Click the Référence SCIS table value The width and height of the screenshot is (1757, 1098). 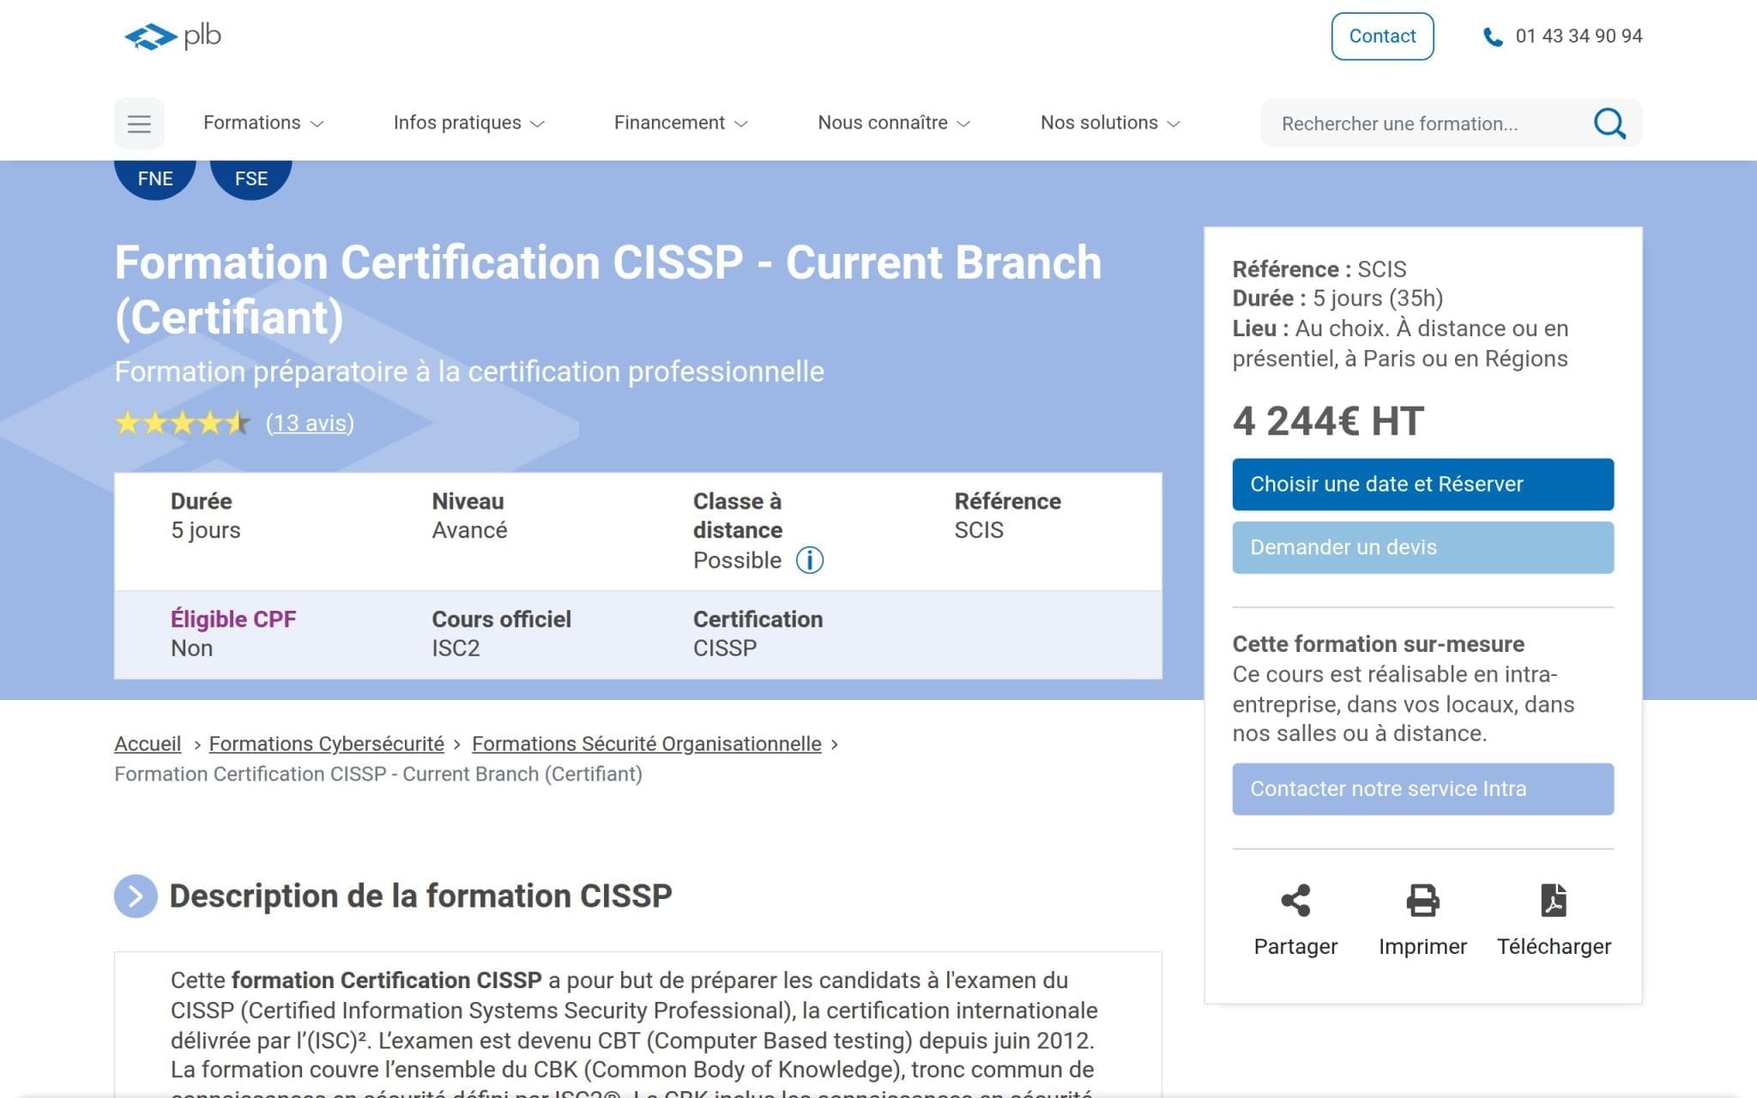click(979, 530)
